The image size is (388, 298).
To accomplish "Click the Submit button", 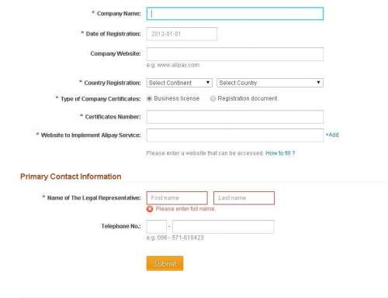I will (x=165, y=263).
